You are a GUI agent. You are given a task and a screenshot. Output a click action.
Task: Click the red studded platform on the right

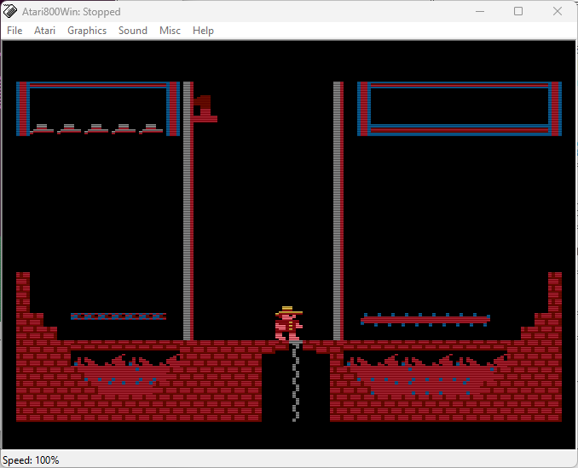pyautogui.click(x=425, y=320)
